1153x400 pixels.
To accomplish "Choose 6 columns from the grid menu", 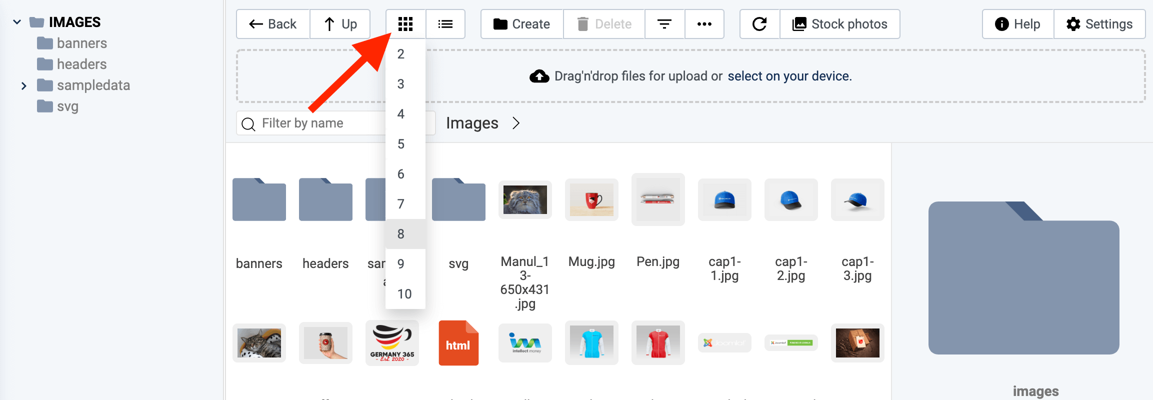I will (405, 174).
